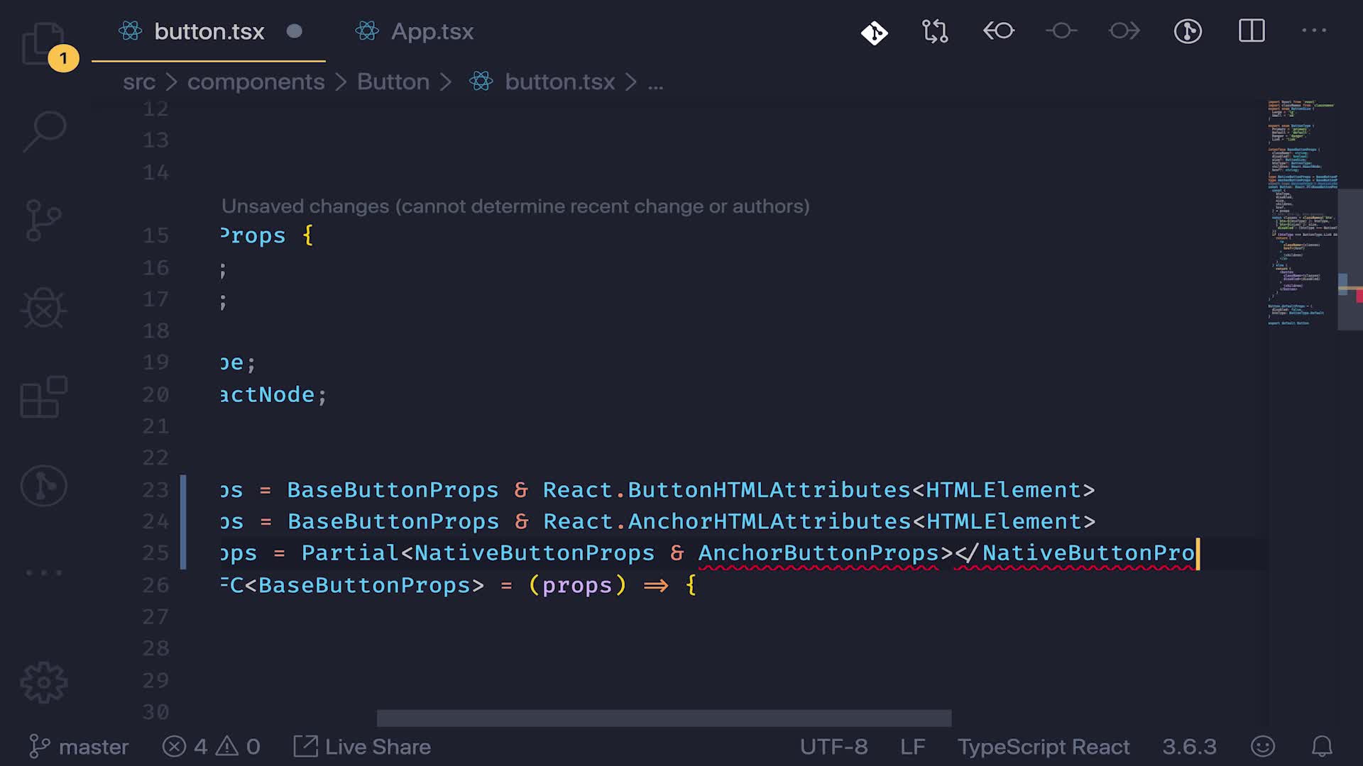Screen dimensions: 1363x766
Task: Click the Manage gear icon
Action: (43, 682)
